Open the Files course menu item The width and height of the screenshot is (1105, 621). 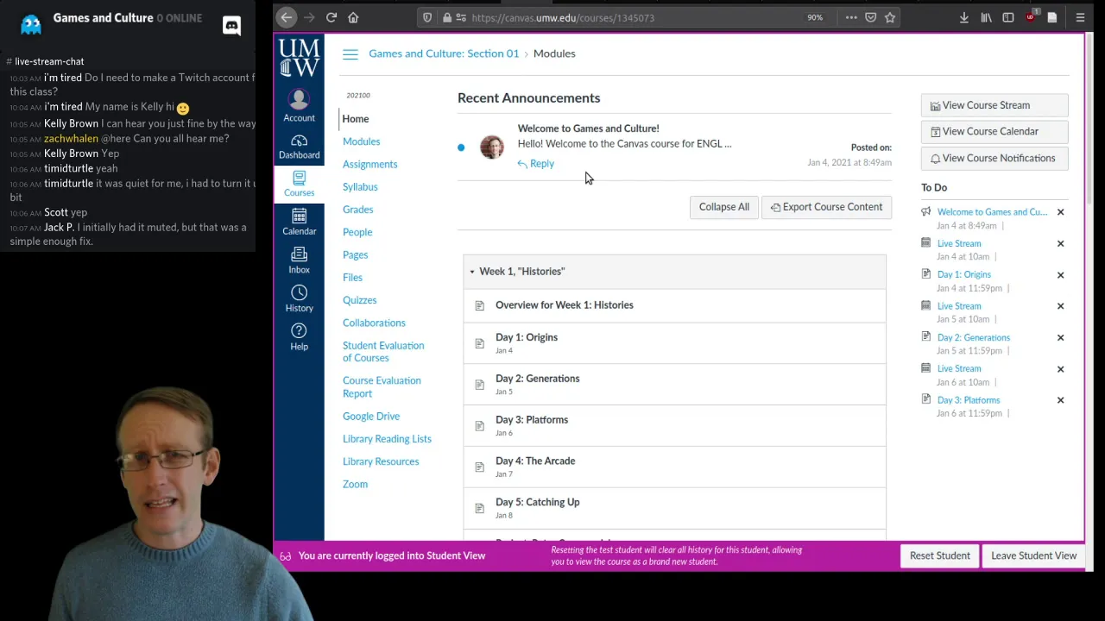pyautogui.click(x=352, y=277)
